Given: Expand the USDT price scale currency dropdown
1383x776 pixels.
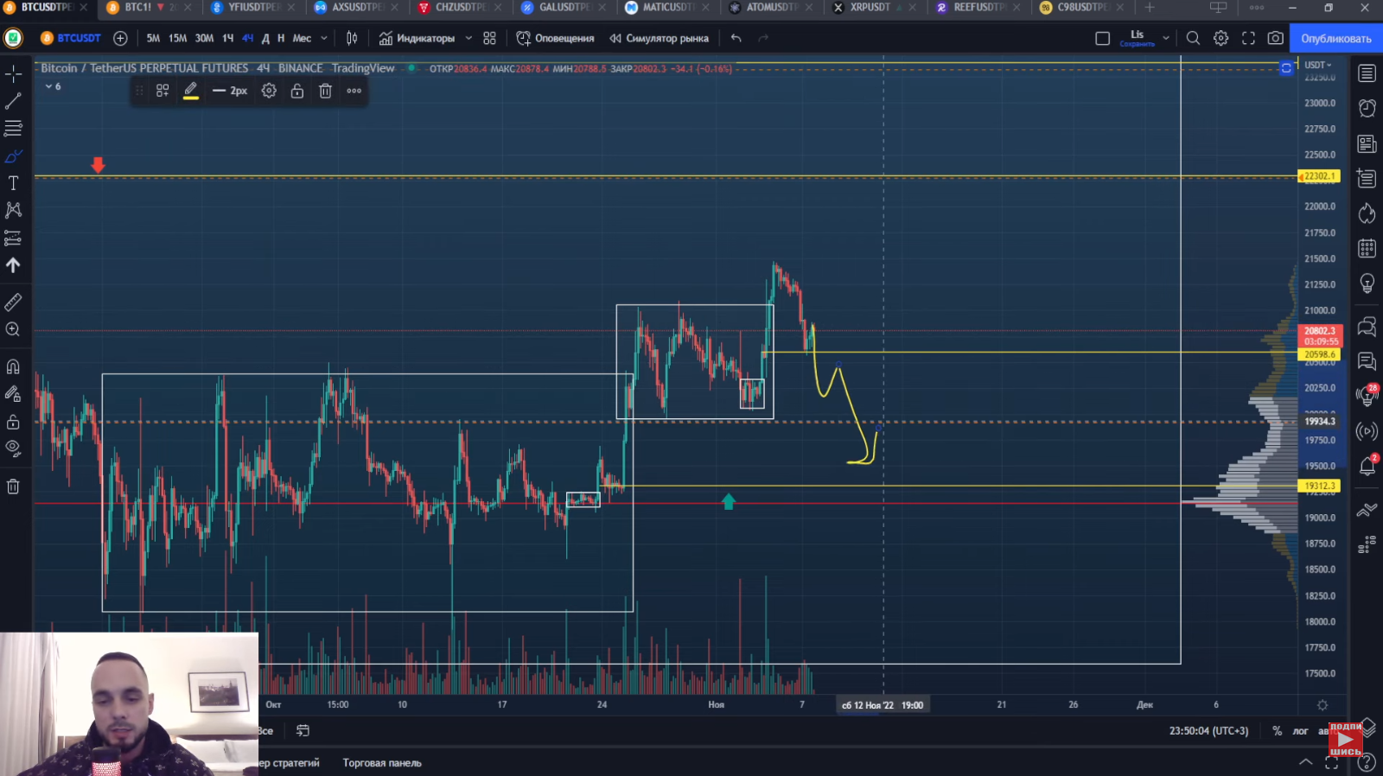Looking at the screenshot, I should (1318, 65).
